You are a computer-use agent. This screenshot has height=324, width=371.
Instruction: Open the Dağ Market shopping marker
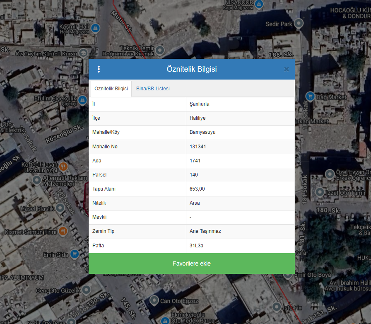(x=310, y=97)
